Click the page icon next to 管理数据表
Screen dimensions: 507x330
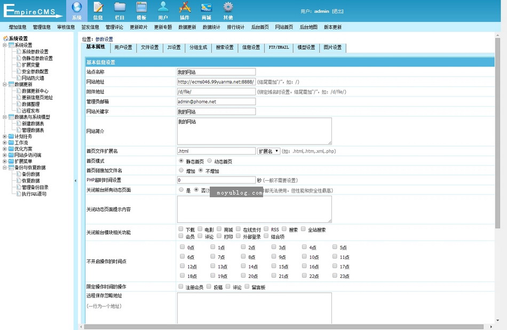pyautogui.click(x=19, y=130)
